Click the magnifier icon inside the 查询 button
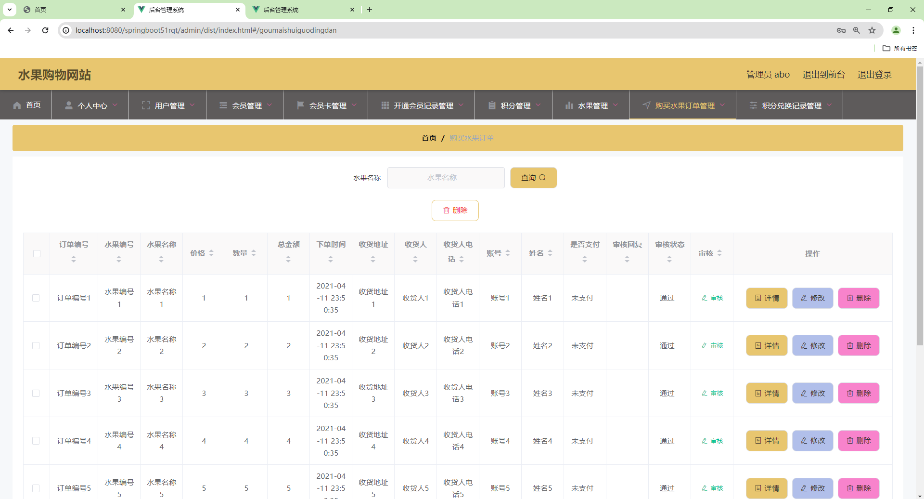 543,177
